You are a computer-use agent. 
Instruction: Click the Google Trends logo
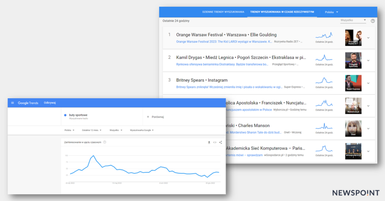[28, 103]
